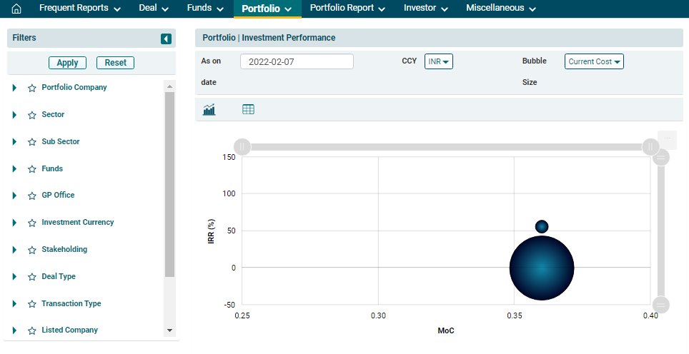Screen dimensions: 689x354
Task: Star the Portfolio Company filter
Action: [x=31, y=88]
